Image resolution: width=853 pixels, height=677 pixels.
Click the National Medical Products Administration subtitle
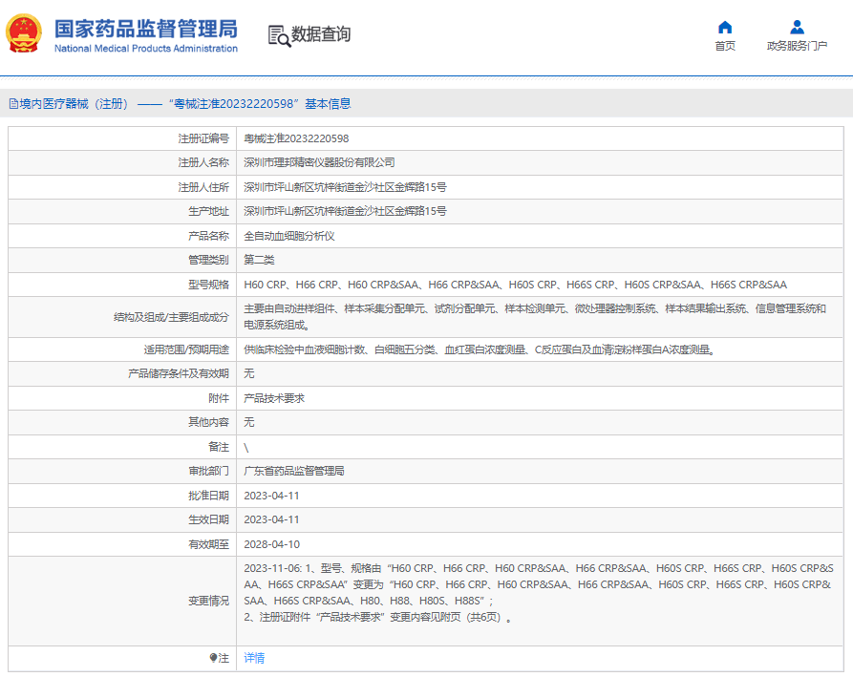146,49
